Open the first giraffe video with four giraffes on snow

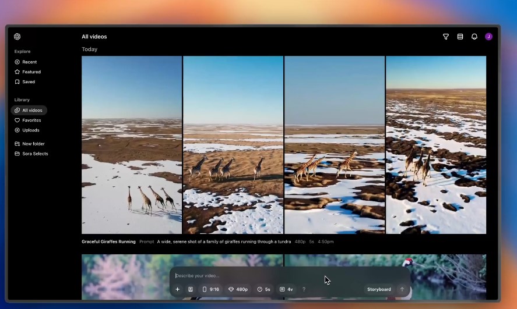[x=132, y=145]
